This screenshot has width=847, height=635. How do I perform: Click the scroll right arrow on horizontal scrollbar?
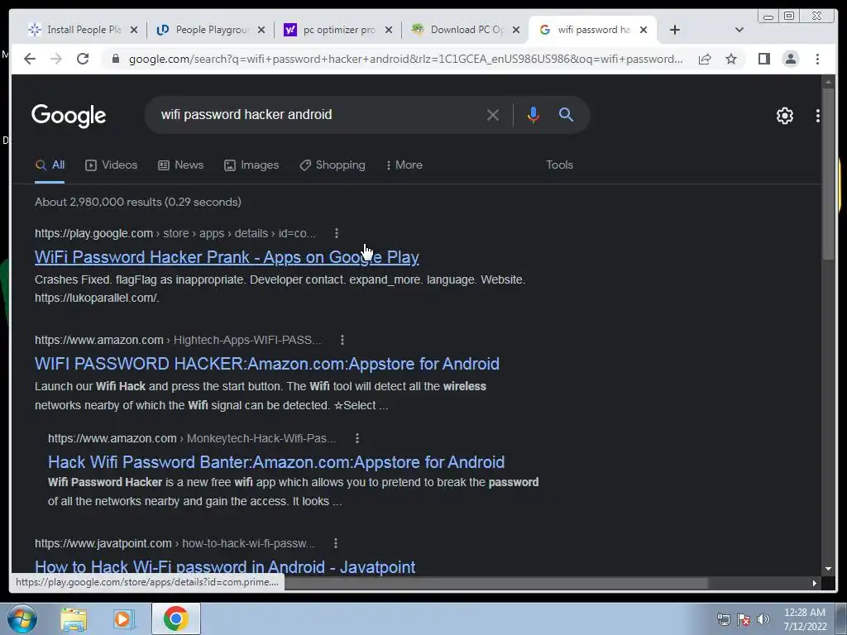(814, 583)
